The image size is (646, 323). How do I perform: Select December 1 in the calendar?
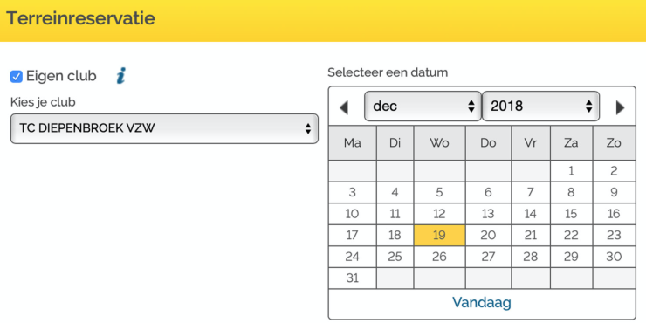571,171
